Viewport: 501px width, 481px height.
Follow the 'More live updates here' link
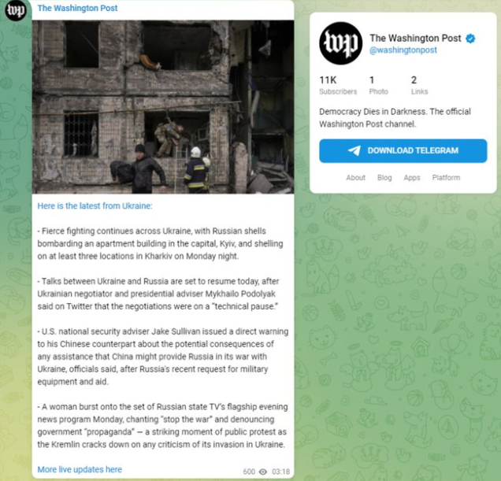(80, 469)
